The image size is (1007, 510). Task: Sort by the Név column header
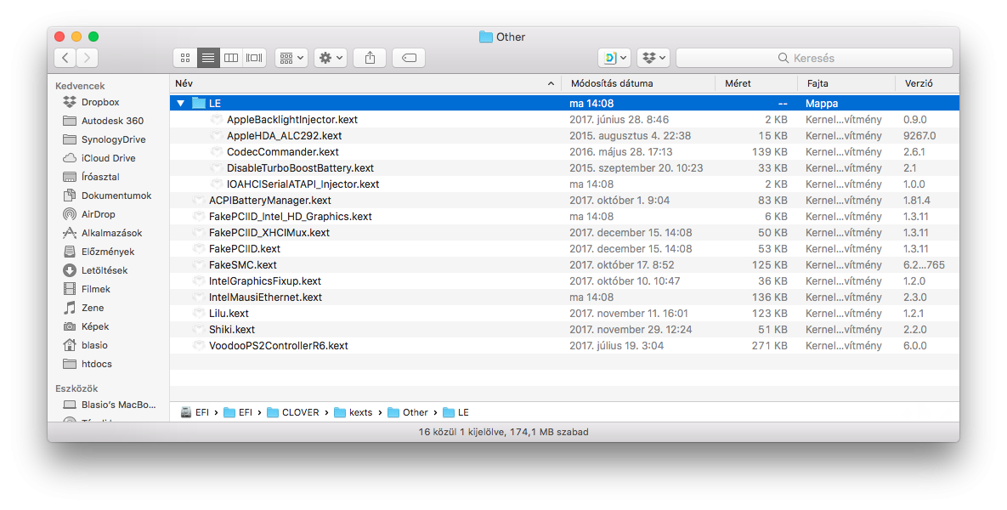point(365,83)
